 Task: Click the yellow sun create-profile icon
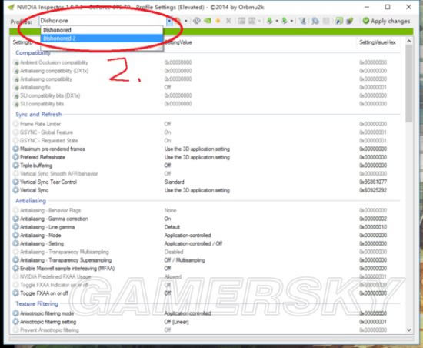[218, 21]
